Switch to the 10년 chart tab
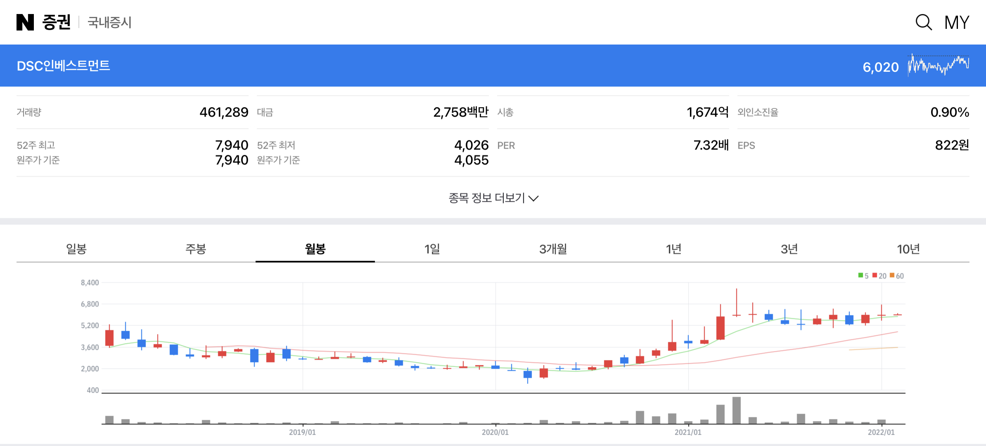 [x=908, y=249]
